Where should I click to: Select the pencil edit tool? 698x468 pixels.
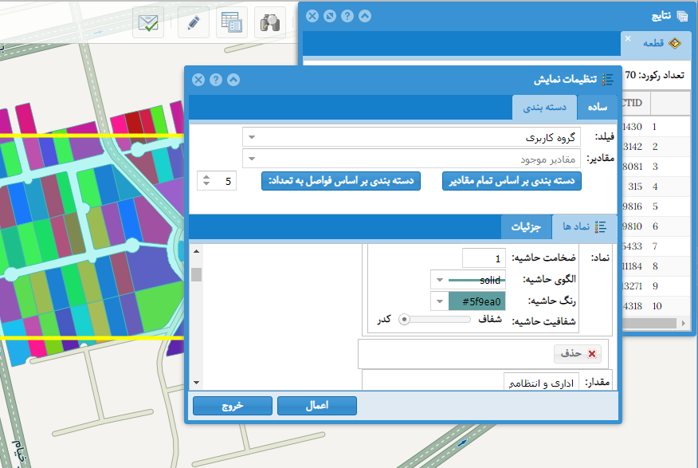coord(193,22)
